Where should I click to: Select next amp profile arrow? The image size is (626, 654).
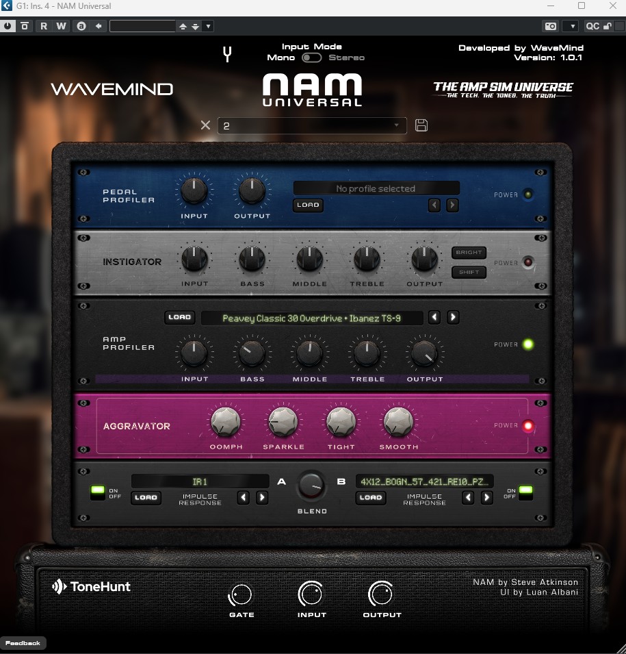coord(453,317)
